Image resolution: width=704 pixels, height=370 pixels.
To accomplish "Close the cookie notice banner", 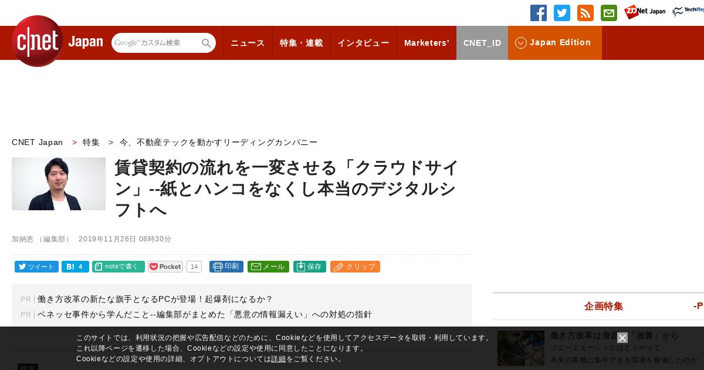I will [x=622, y=338].
